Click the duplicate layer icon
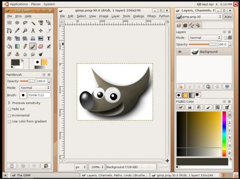The height and width of the screenshot is (179, 240). point(208,87)
